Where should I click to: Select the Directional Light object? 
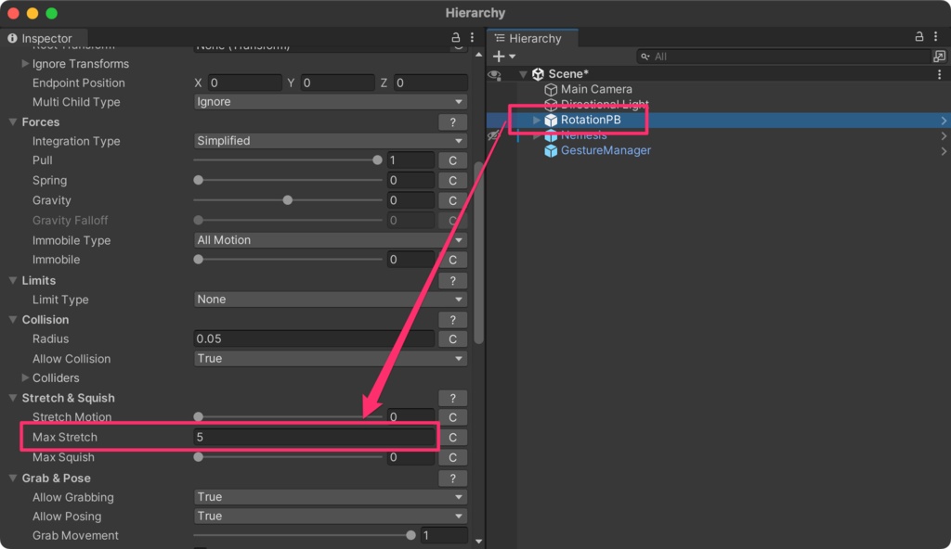click(604, 104)
